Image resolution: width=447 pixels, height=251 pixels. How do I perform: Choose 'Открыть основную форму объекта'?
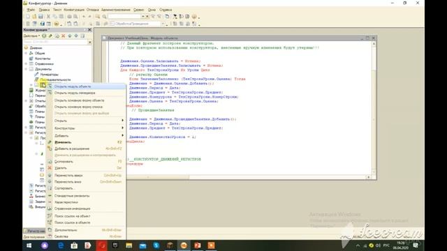(x=85, y=100)
